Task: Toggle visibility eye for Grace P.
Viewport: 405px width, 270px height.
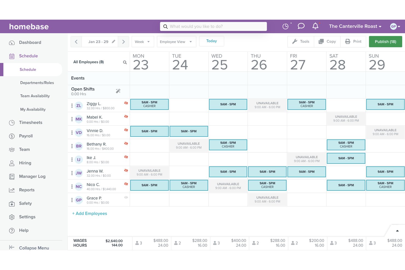Action: tap(126, 197)
